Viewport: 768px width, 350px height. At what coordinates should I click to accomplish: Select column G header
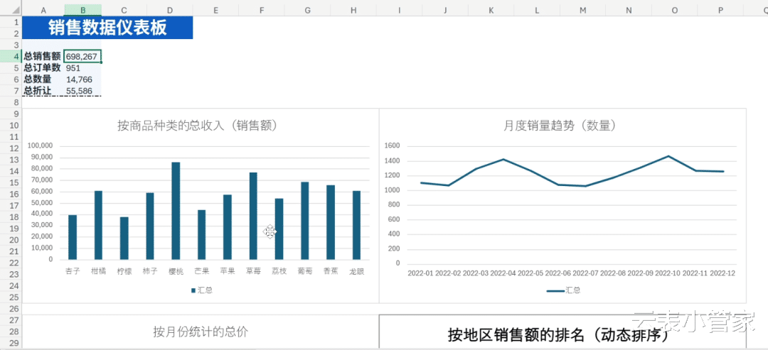307,10
